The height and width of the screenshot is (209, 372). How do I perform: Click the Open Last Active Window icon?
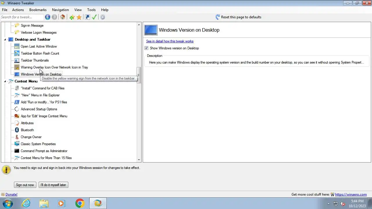coord(17,46)
